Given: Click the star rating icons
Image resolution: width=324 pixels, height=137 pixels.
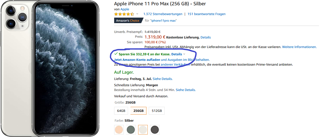Looking at the screenshot, I should 124,14.
